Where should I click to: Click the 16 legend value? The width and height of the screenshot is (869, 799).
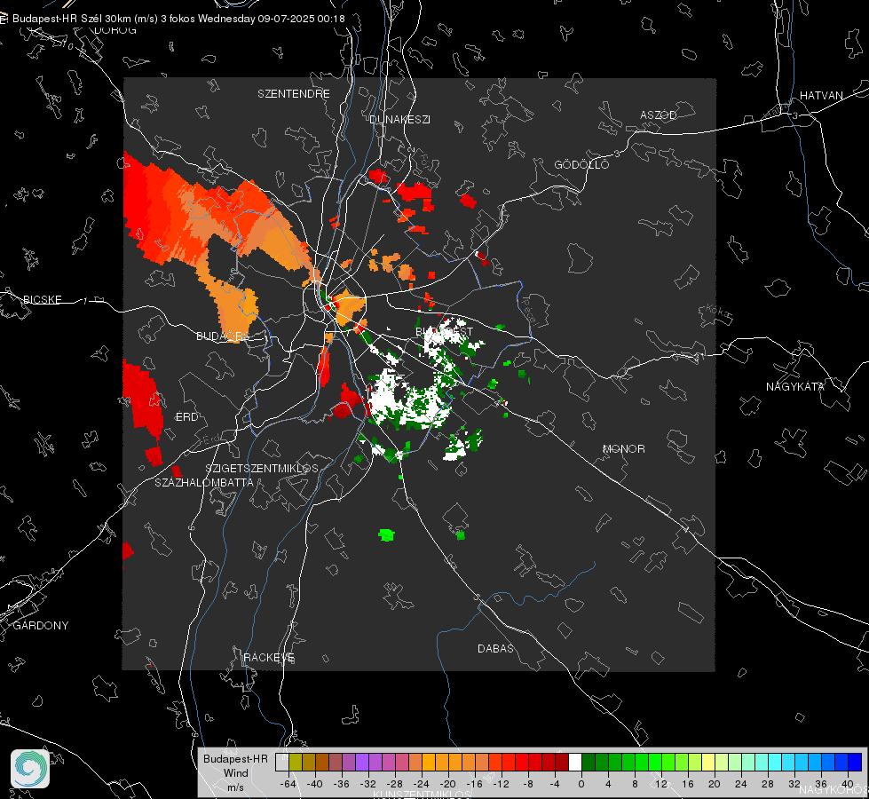[688, 784]
